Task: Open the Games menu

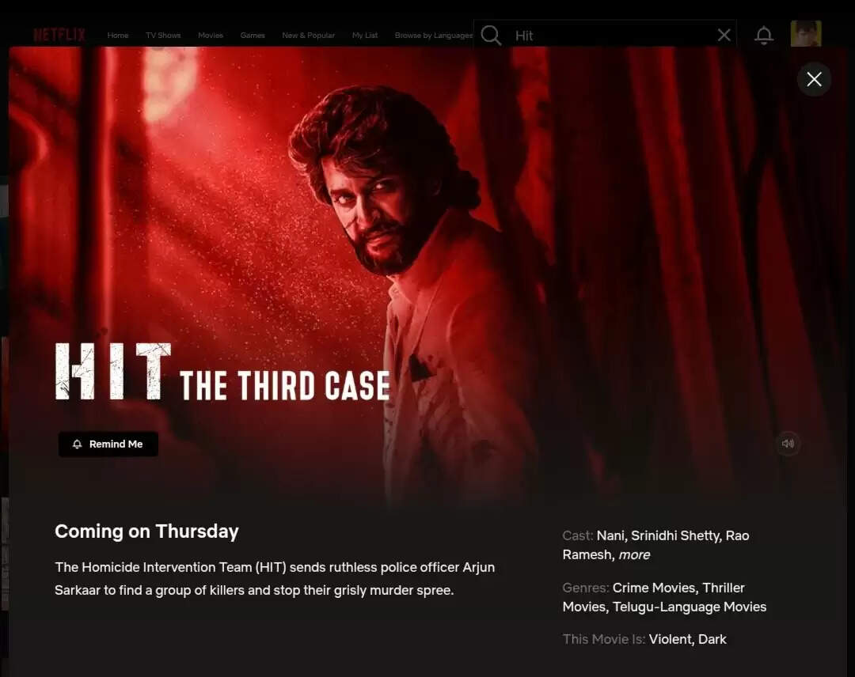Action: (253, 36)
